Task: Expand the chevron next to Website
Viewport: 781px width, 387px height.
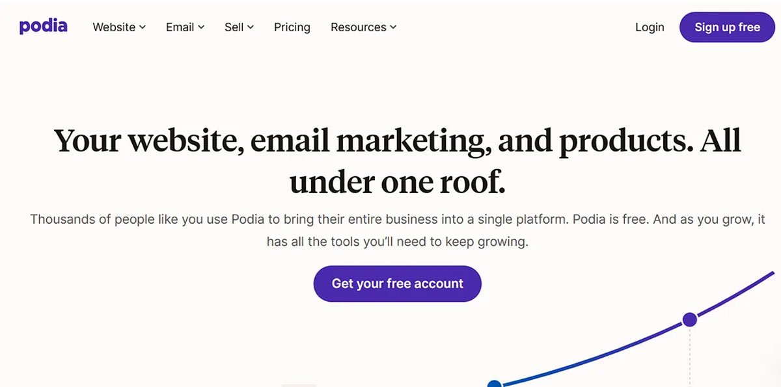Action: pyautogui.click(x=143, y=27)
